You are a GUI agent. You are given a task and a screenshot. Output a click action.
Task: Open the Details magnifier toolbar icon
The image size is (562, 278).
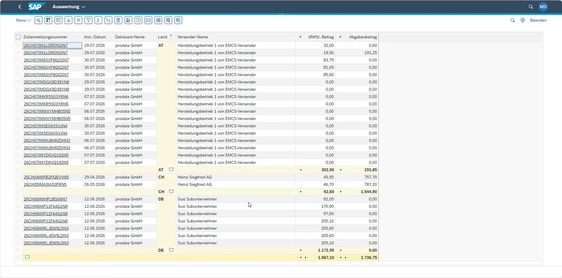pyautogui.click(x=39, y=20)
